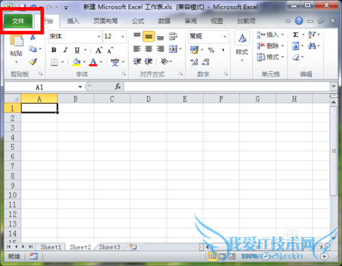Open the 公式 ribbon tab

point(138,21)
